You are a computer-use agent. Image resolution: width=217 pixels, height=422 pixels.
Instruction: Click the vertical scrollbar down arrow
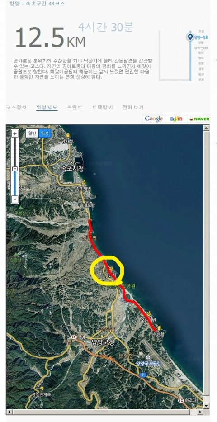206,406
